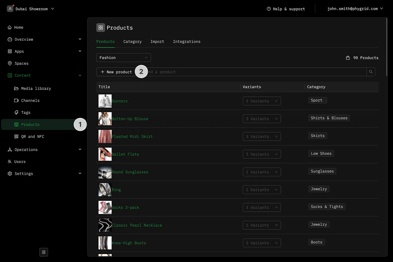This screenshot has width=393, height=262.
Task: Click the Socks & Tights category tag
Action: click(327, 207)
